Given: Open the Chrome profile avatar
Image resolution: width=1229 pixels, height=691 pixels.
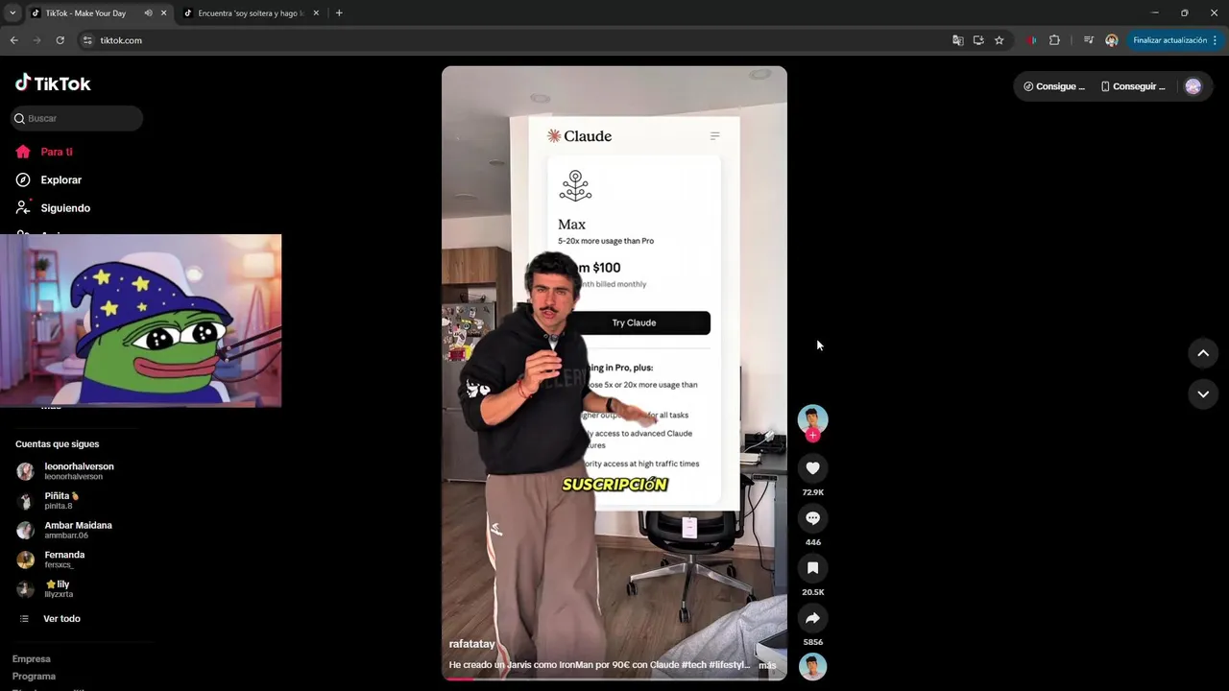Looking at the screenshot, I should pos(1111,40).
